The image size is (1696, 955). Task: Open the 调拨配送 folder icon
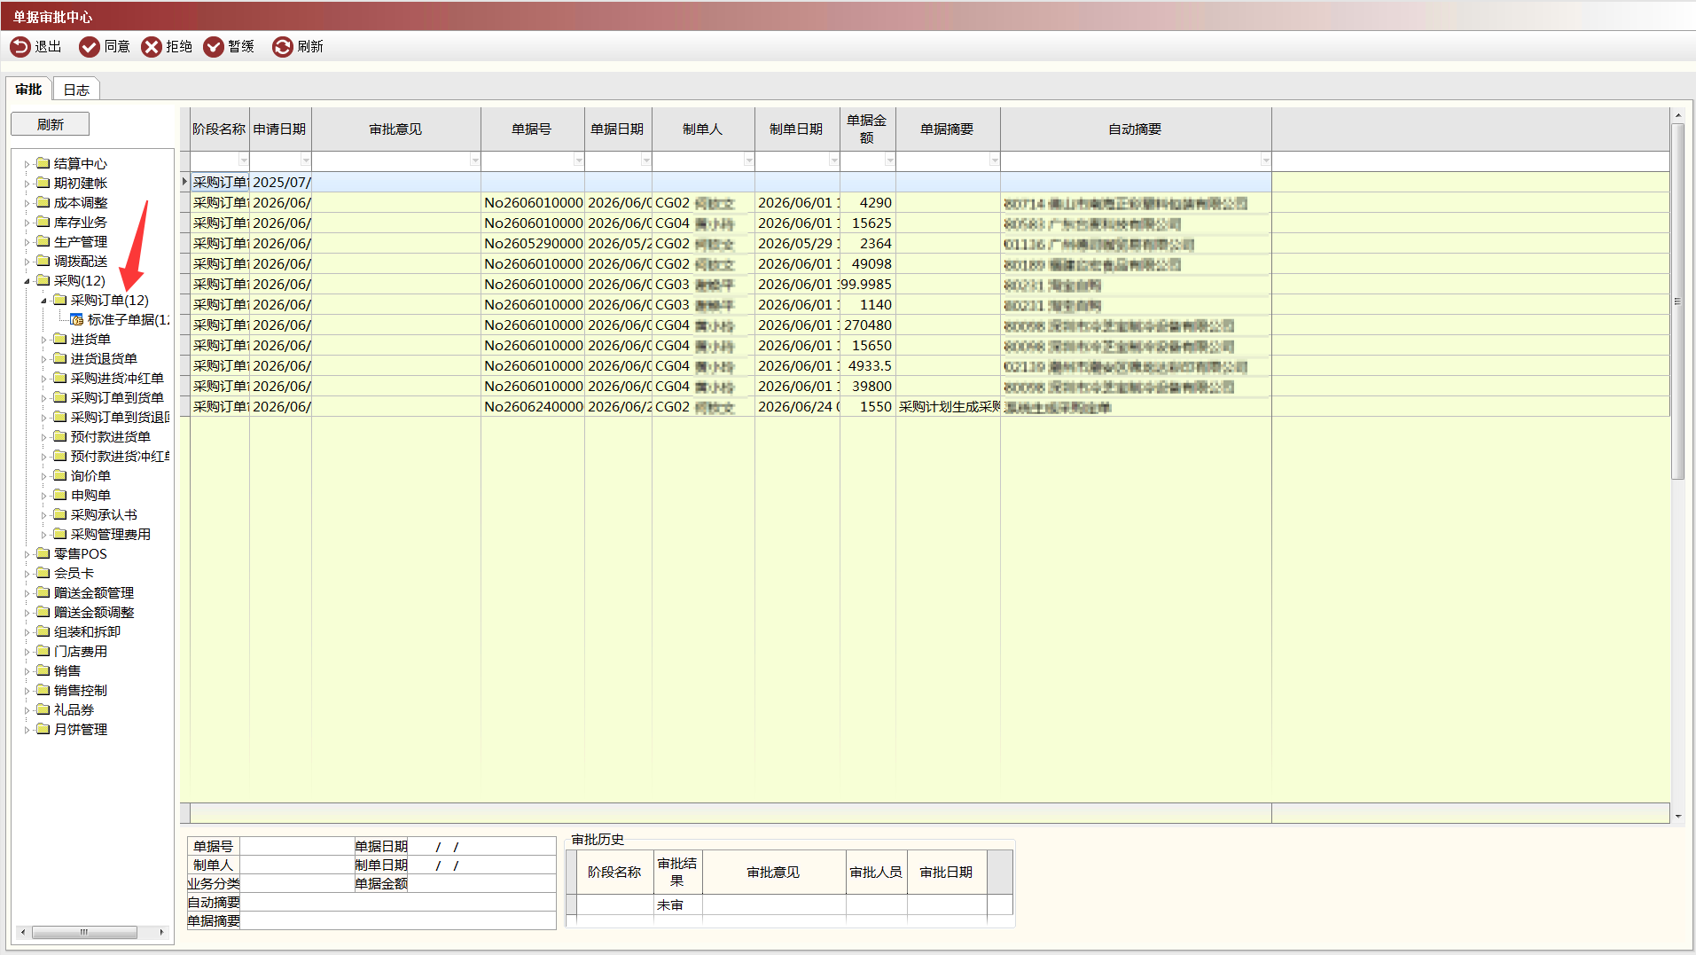(x=43, y=261)
